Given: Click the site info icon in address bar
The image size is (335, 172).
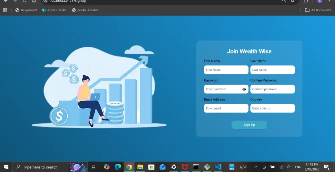Looking at the screenshot, I should tap(45, 1).
